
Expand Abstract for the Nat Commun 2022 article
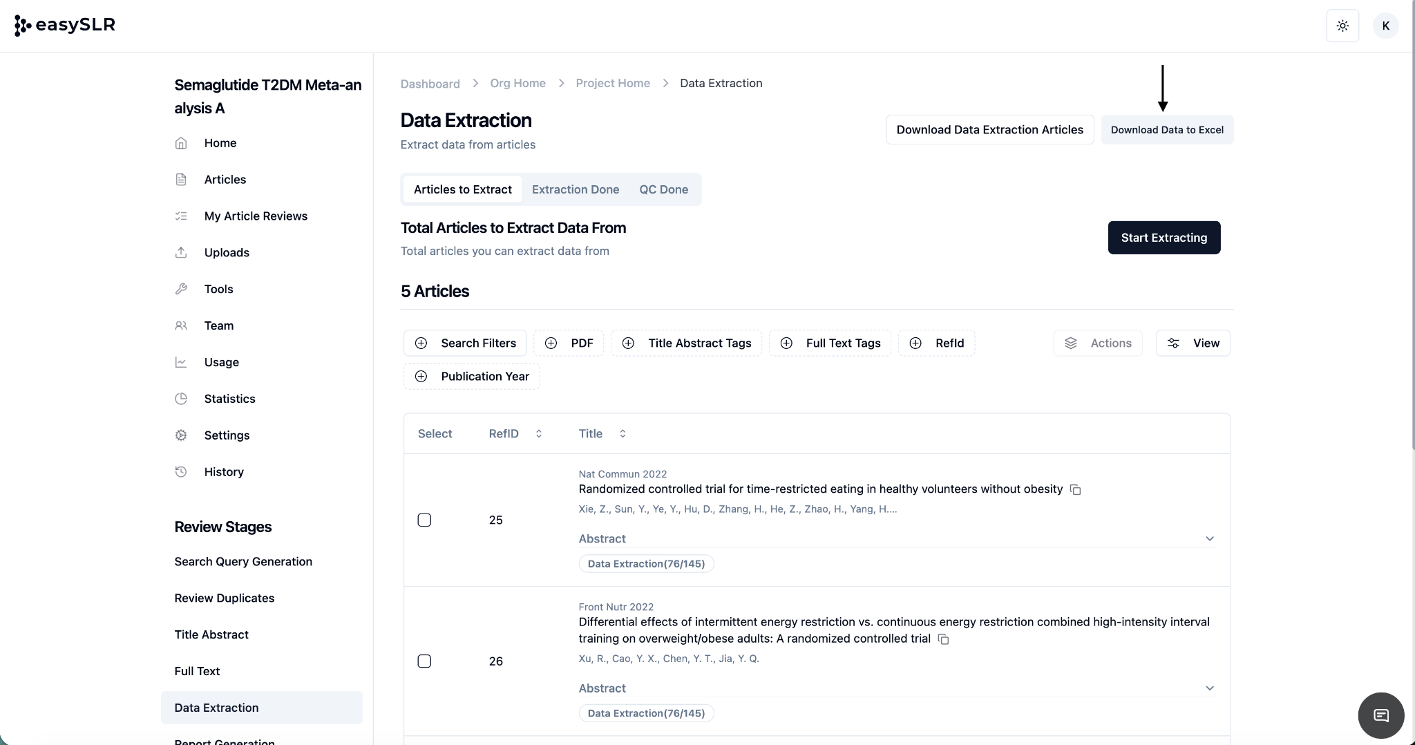[1209, 539]
